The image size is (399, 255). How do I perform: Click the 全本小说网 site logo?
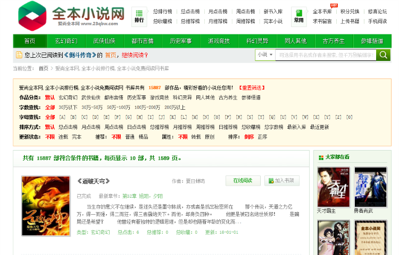[x=71, y=16]
